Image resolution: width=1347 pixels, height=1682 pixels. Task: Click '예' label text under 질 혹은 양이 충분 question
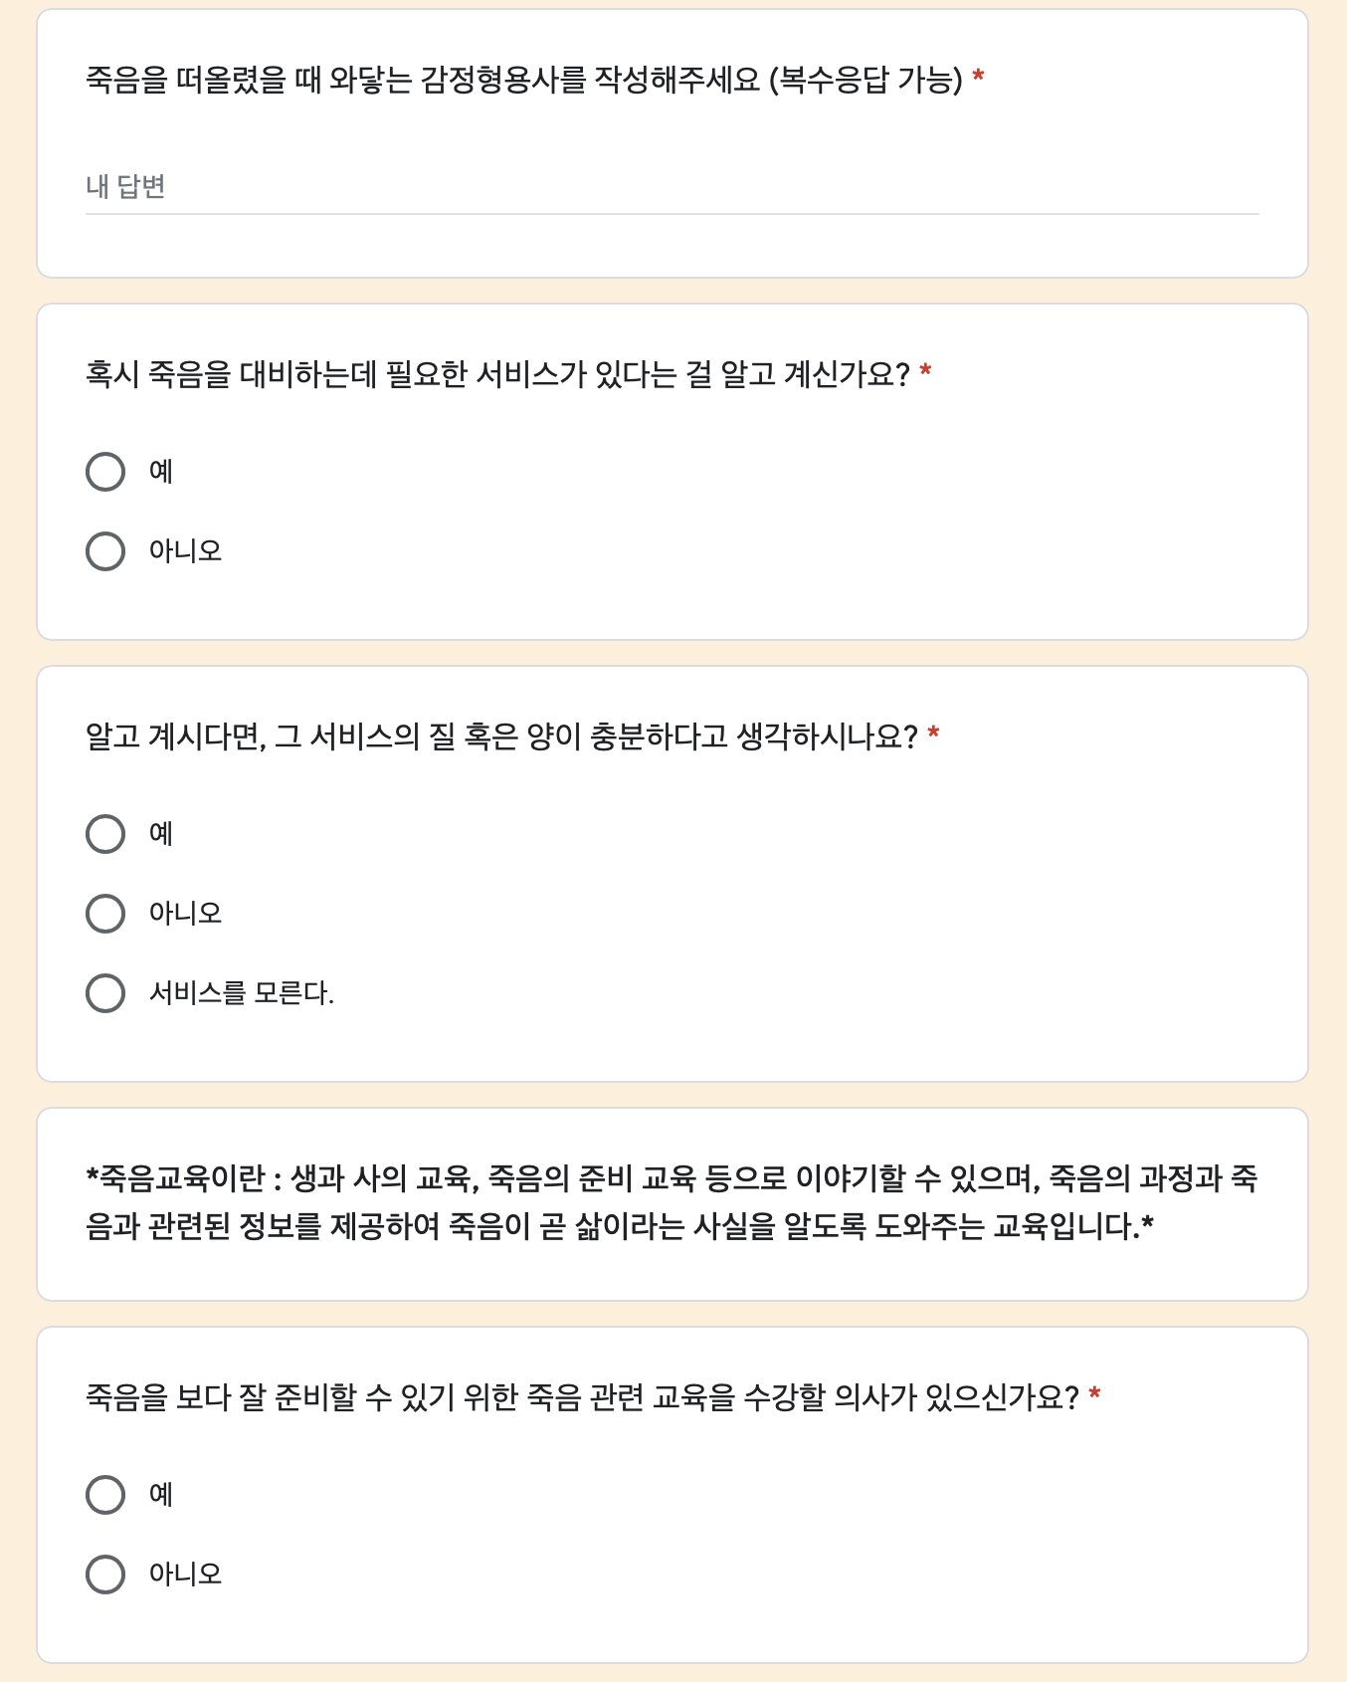[x=161, y=834]
